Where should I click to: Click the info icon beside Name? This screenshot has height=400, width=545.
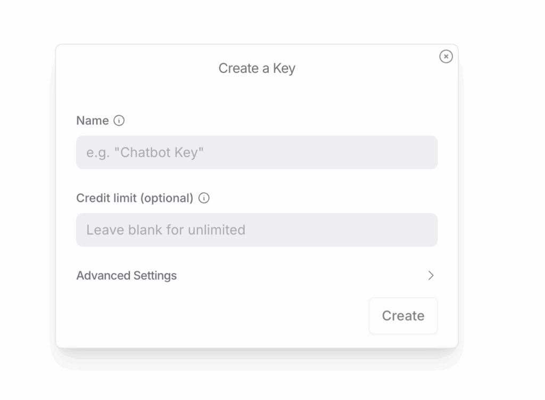tap(119, 121)
